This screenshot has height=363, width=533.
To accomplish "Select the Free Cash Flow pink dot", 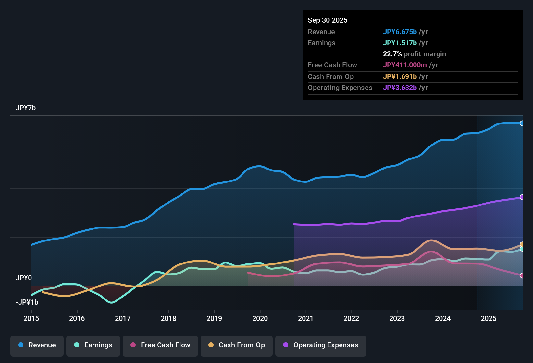I will pyautogui.click(x=133, y=345).
